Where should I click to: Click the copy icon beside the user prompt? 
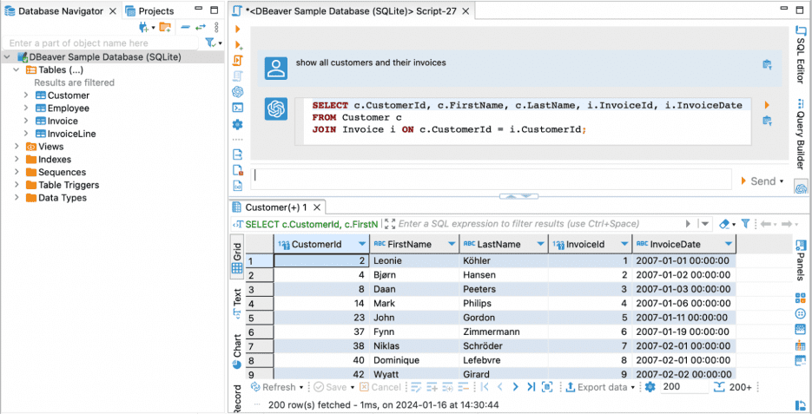(766, 64)
